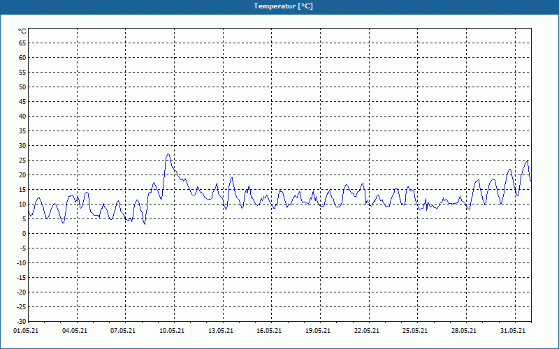Screen dimensions: 559x349
Task: Click the 19.05.21 date label
Action: tap(318, 331)
